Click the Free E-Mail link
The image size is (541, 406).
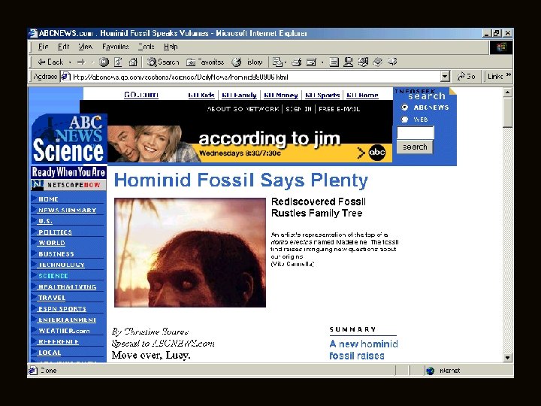(x=339, y=109)
